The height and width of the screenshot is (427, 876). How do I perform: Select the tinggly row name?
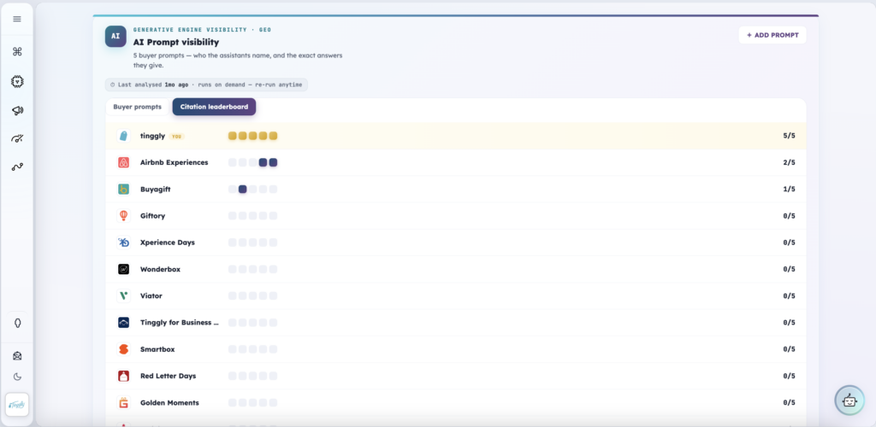(x=152, y=136)
